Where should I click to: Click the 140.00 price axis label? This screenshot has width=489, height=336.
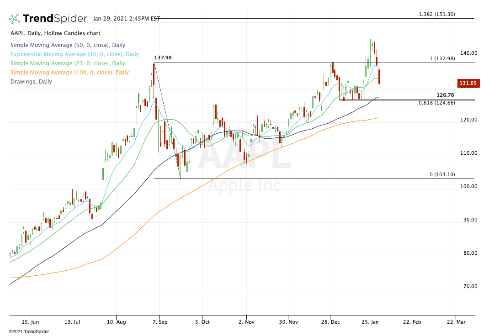(x=469, y=53)
